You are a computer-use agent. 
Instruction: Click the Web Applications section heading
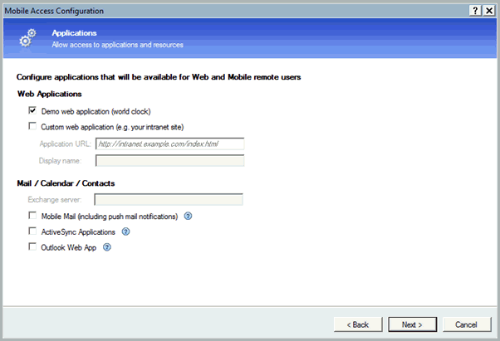point(49,94)
